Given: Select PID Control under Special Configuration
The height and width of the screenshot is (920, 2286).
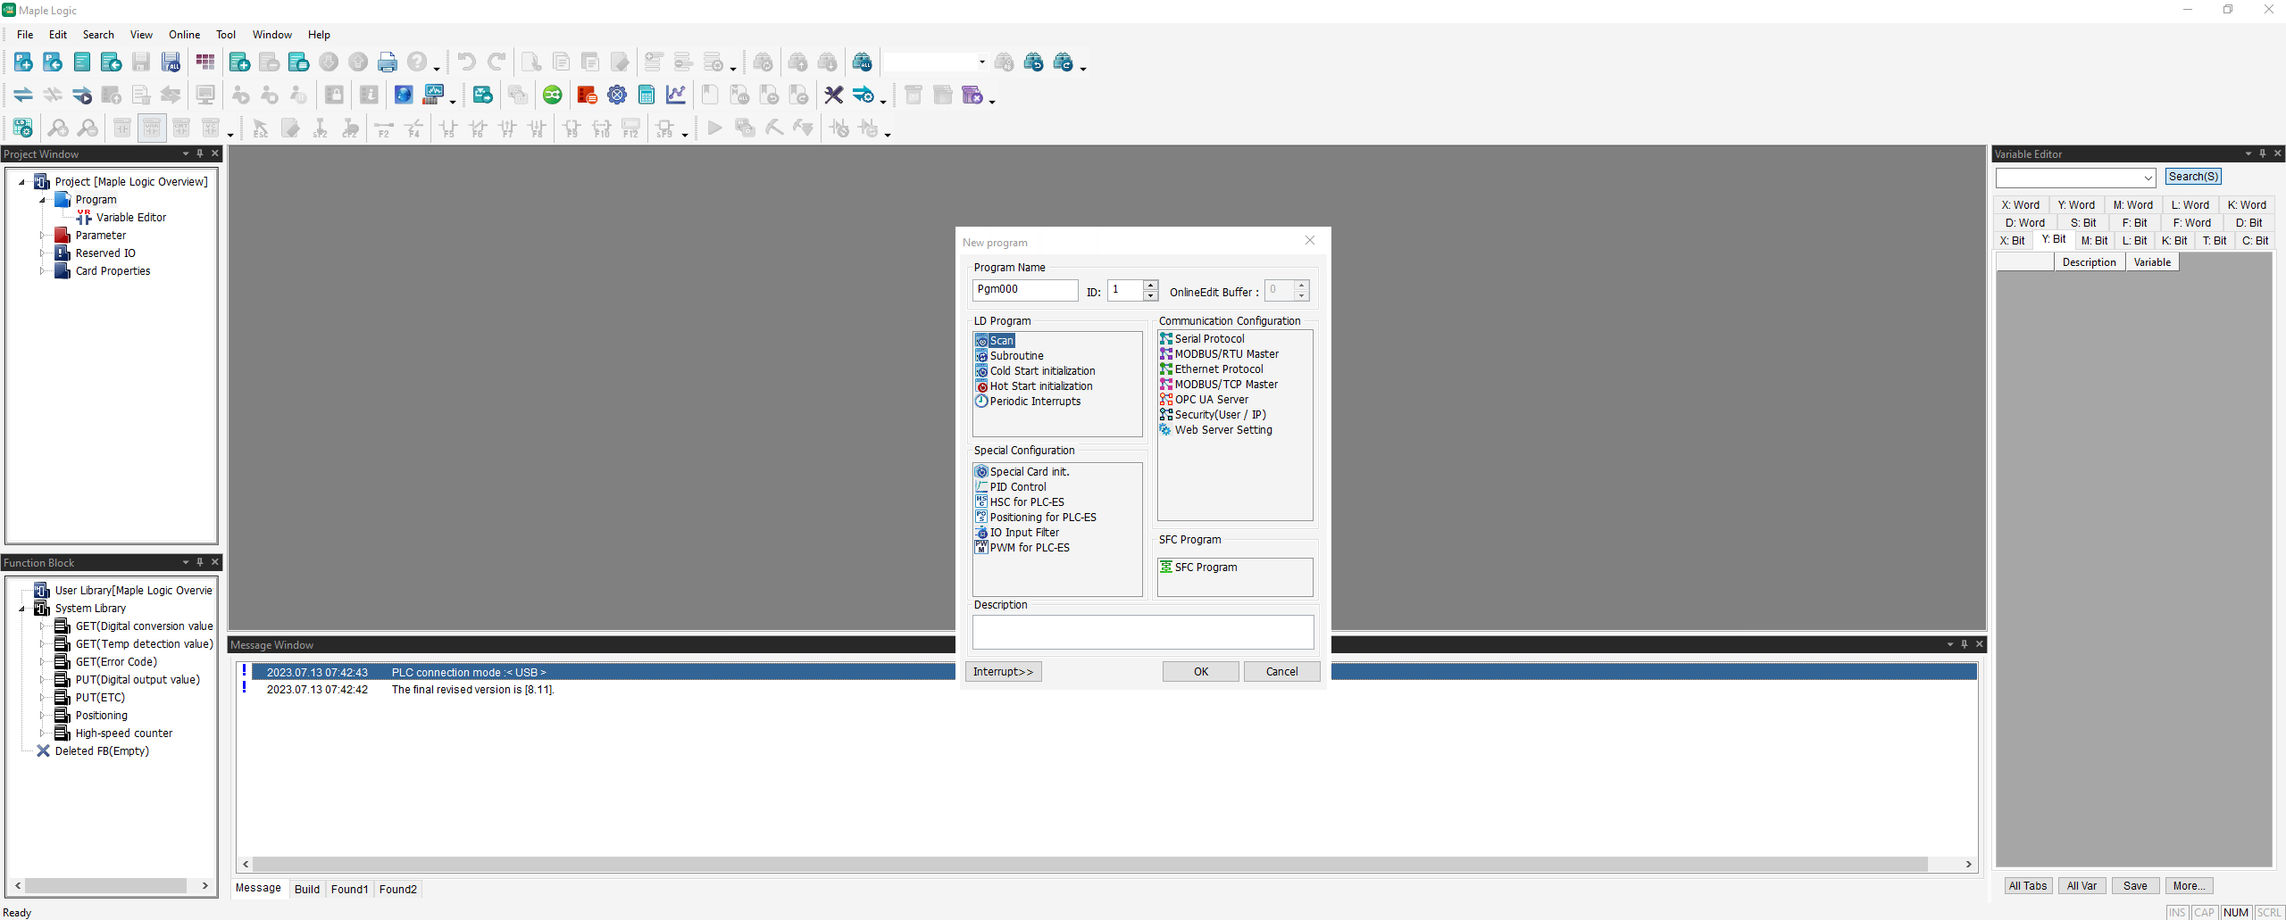Looking at the screenshot, I should coord(1017,486).
